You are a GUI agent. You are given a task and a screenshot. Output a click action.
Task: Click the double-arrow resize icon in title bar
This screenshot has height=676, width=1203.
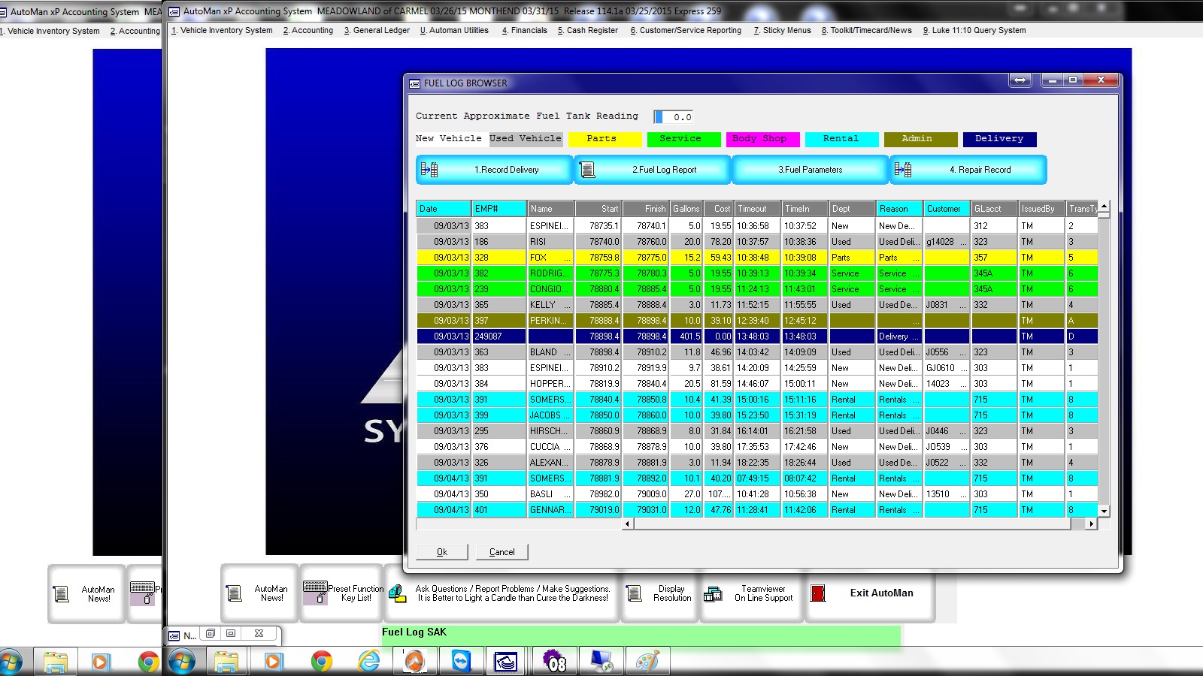point(1020,80)
